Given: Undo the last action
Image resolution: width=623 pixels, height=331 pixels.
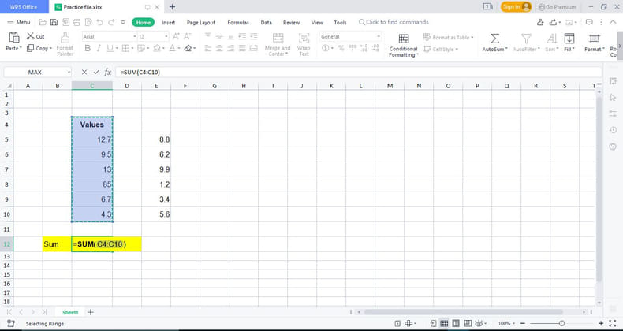Looking at the screenshot, I should pyautogui.click(x=99, y=22).
